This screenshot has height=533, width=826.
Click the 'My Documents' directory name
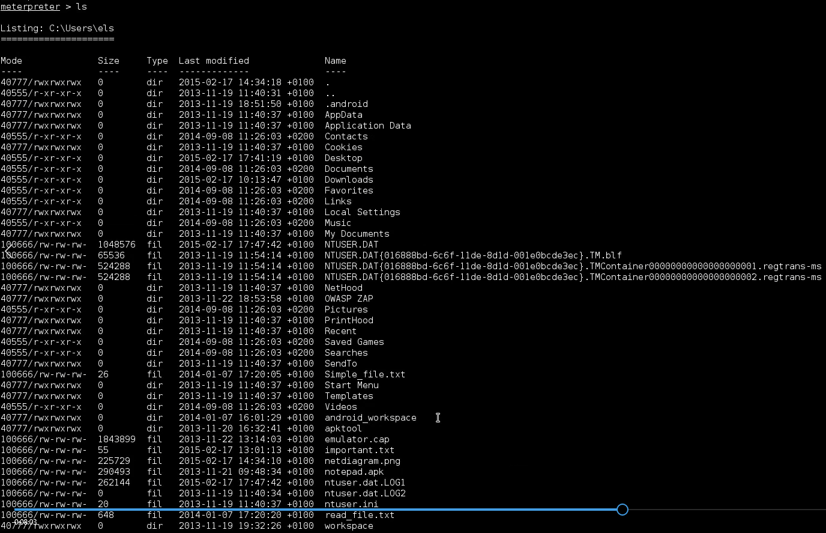tap(357, 234)
